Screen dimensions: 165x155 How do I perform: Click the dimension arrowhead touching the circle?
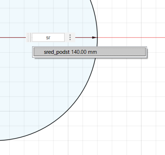(x=95, y=38)
